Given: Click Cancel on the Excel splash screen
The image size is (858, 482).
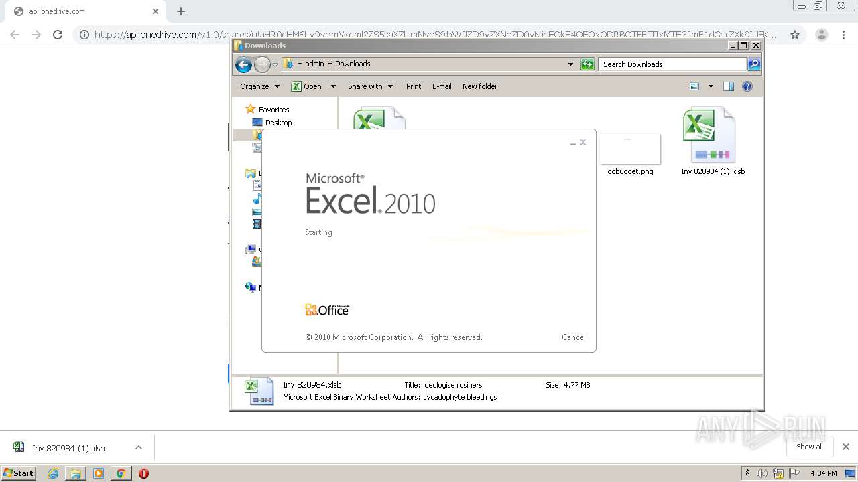Looking at the screenshot, I should click(574, 337).
